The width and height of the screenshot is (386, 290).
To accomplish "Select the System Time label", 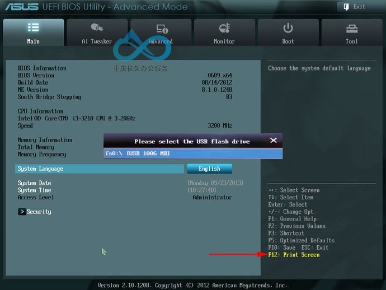I will point(35,190).
